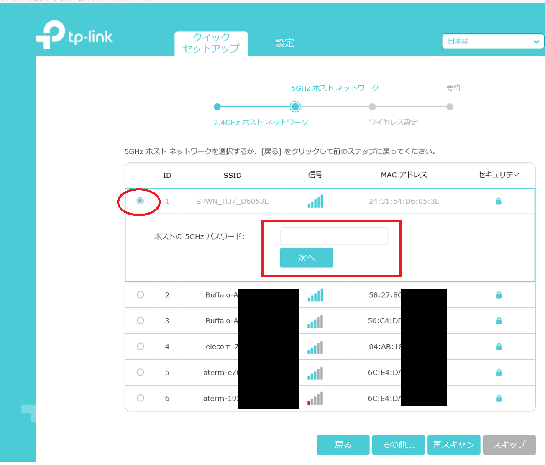Screen dimensions: 545x465
Task: Click the lock icon for network ID 3
Action: (499, 321)
